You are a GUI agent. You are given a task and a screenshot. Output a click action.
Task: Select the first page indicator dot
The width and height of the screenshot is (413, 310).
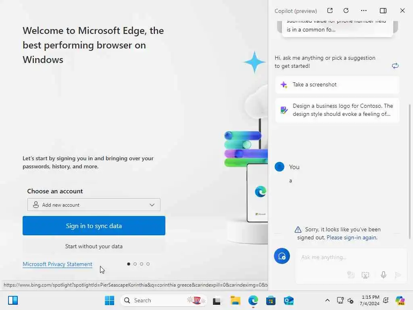coord(129,264)
